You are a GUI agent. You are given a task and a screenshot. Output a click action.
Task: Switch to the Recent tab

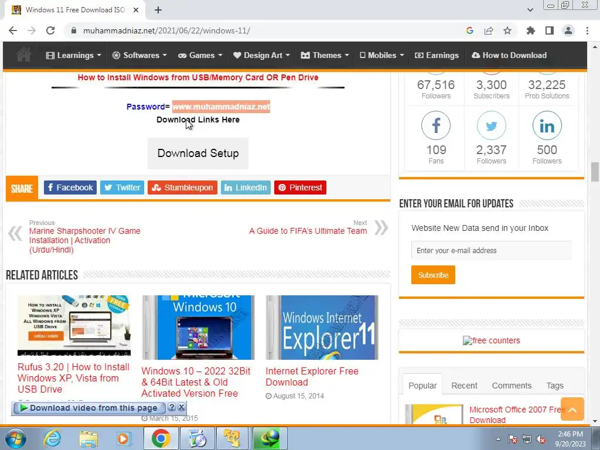(464, 386)
